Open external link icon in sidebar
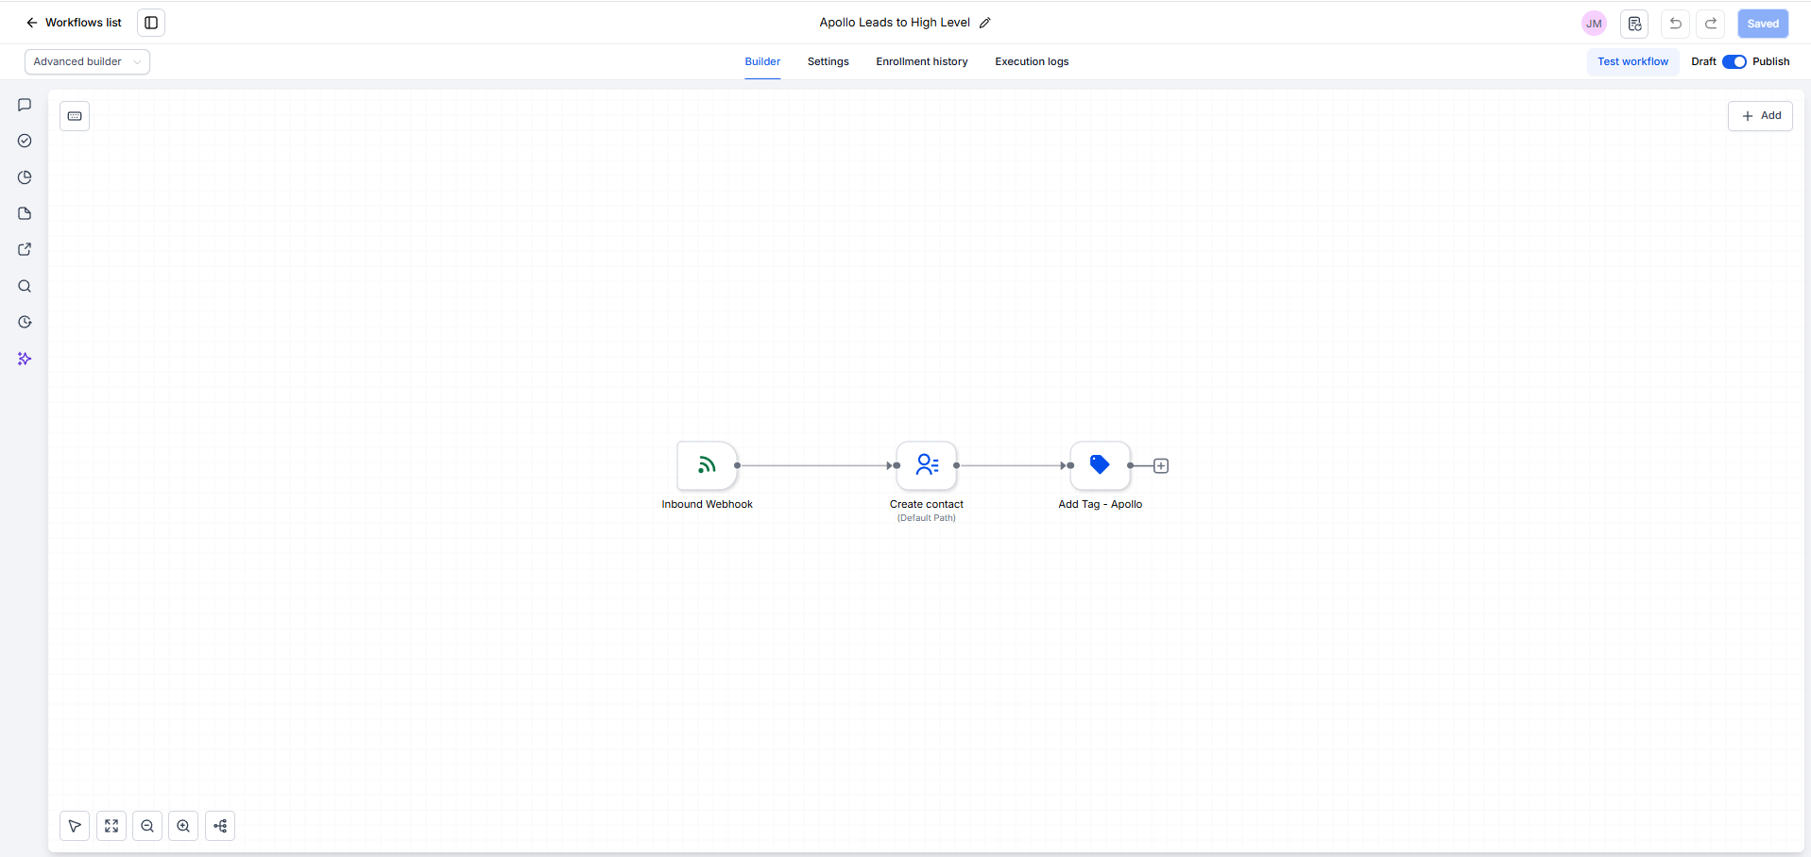The width and height of the screenshot is (1811, 857). pos(25,249)
